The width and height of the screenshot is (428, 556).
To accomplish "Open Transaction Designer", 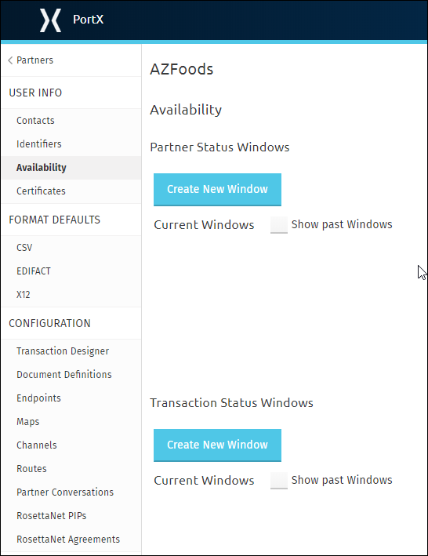I will pyautogui.click(x=63, y=351).
